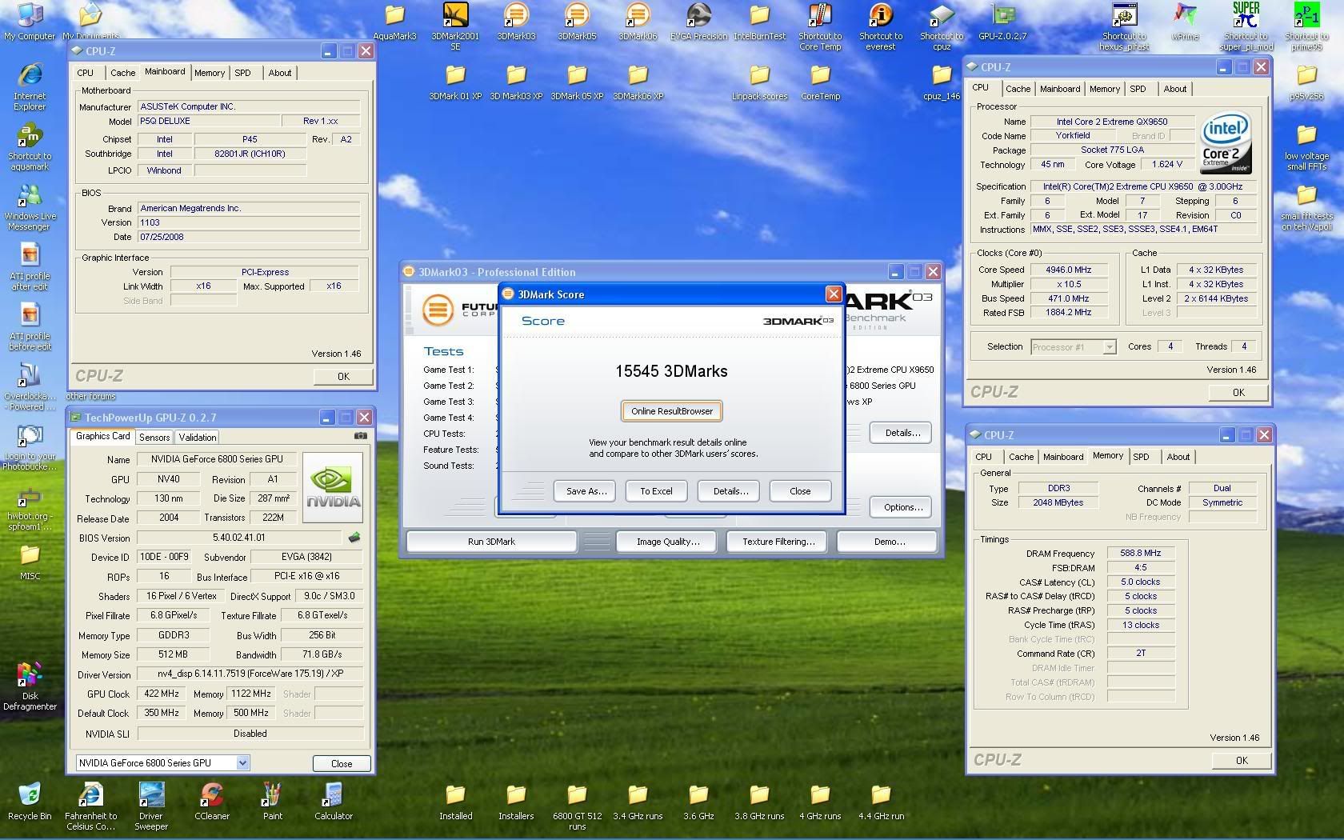Click OK in the Mainboard CPU-Z window
The height and width of the screenshot is (840, 1344).
coord(343,377)
